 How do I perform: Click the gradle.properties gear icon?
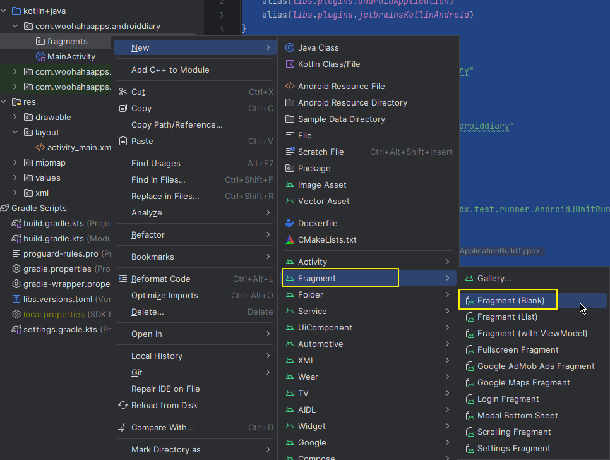coord(16,269)
